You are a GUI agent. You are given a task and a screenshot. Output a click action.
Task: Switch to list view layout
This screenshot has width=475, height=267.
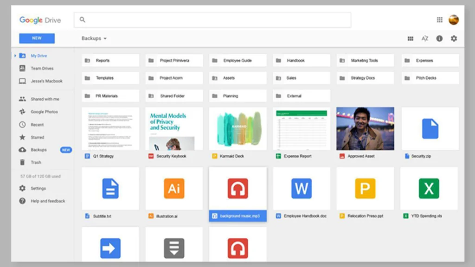(x=410, y=39)
